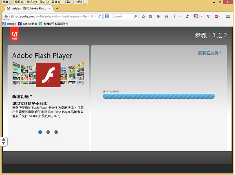
Task: Minimize the browser window
Action: (x=214, y=2)
